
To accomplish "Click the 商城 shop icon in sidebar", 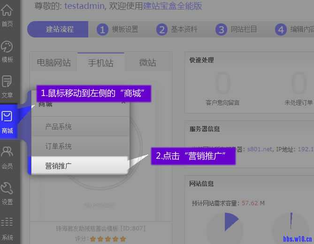I will point(8,117).
